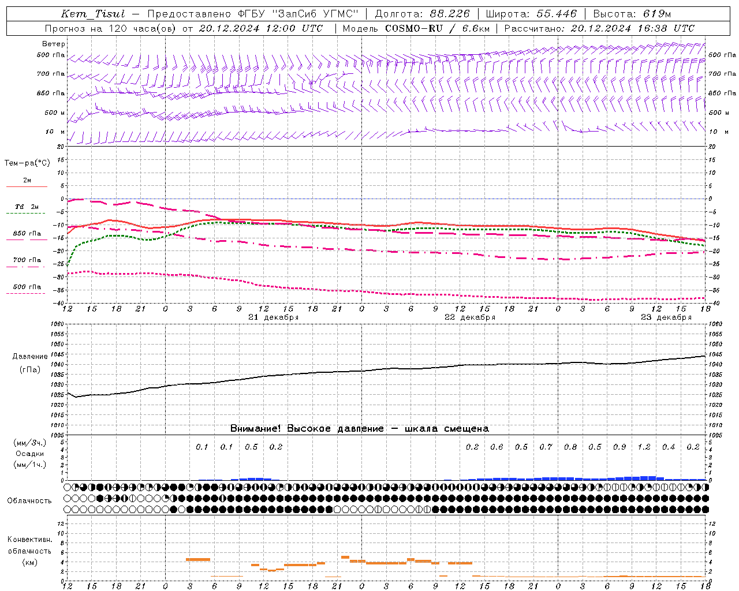This screenshot has width=739, height=591.
Task: Click the Прогноз на 120 часа(ов) text
Action: tap(112, 28)
